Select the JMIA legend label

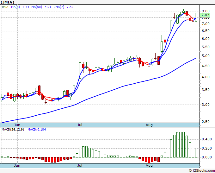pos(5,7)
